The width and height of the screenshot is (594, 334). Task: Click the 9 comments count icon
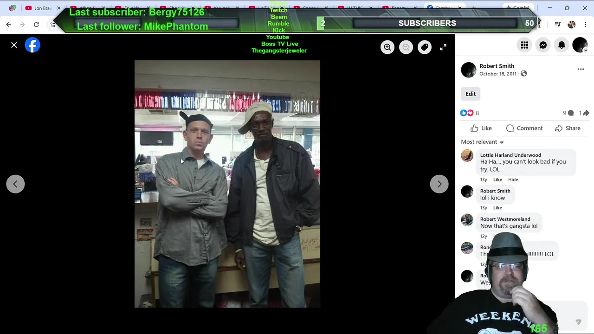coord(571,113)
